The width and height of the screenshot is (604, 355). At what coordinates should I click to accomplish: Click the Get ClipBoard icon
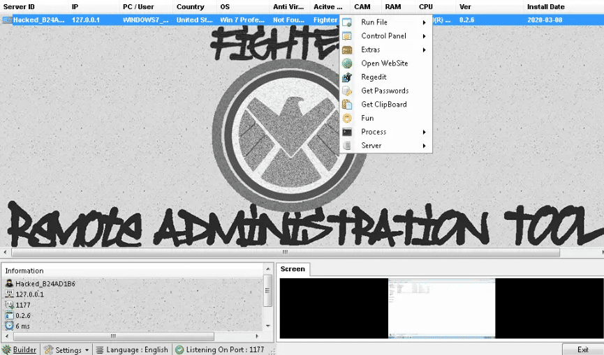(346, 105)
